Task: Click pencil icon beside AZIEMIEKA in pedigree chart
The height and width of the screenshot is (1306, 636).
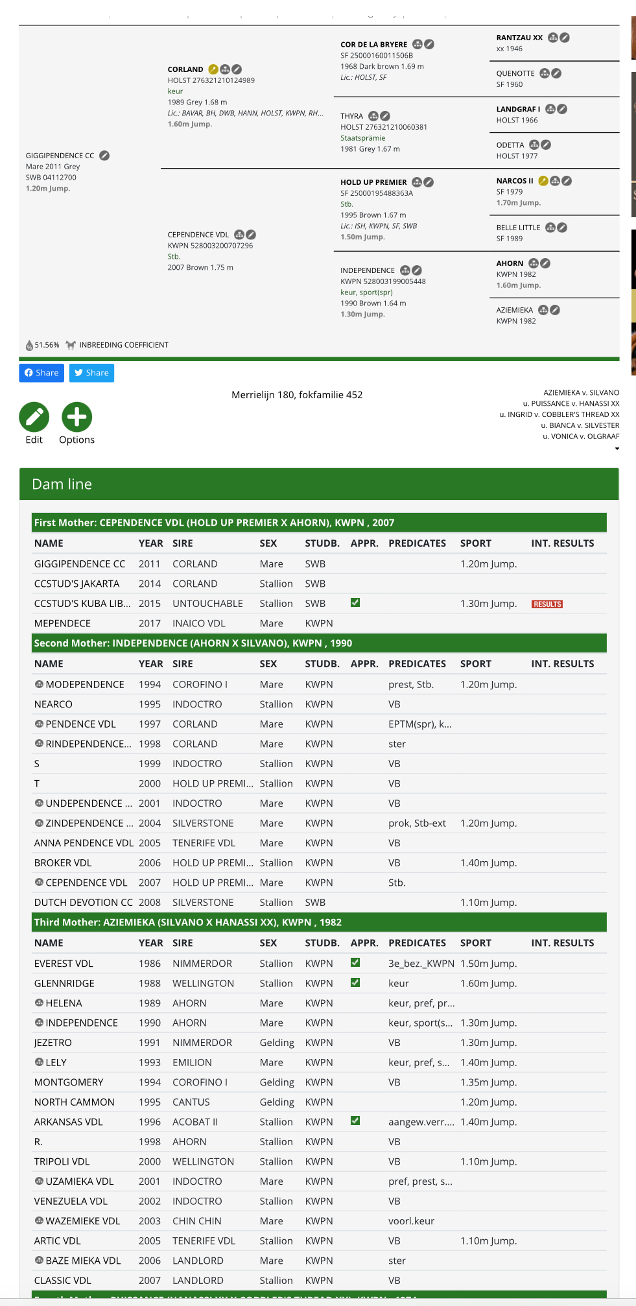Action: coord(555,309)
